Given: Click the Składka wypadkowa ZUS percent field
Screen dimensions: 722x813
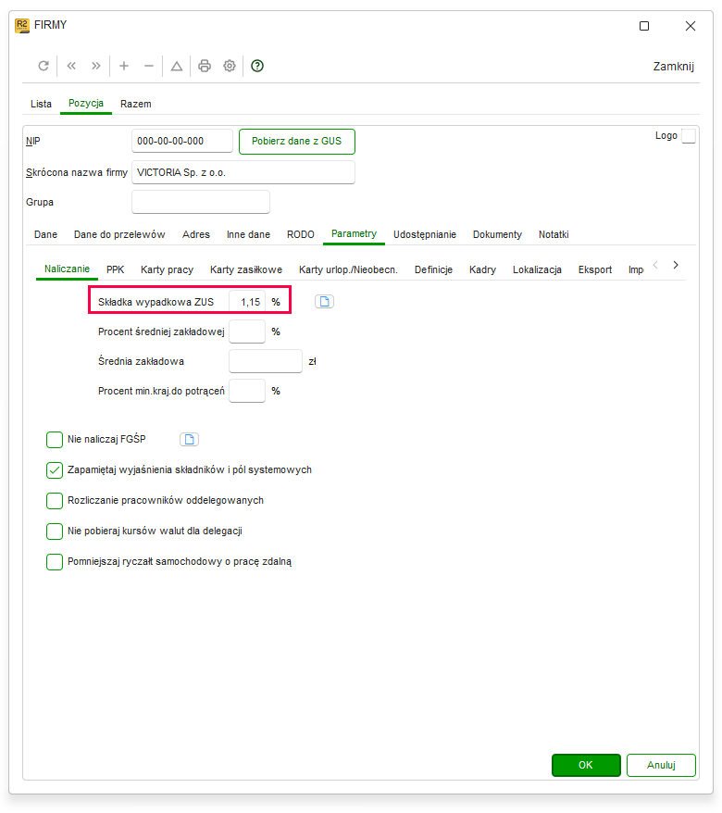Looking at the screenshot, I should coord(247,302).
